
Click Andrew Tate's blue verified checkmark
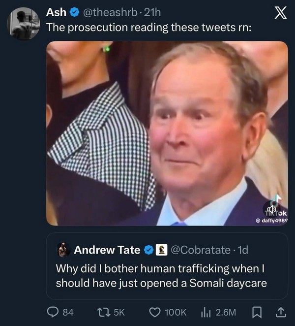[x=149, y=250]
